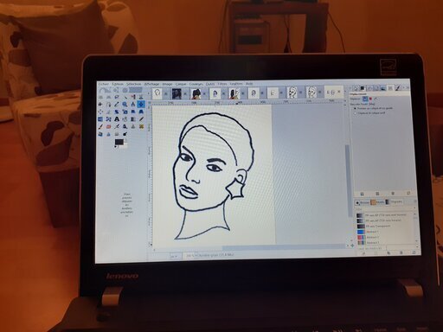Select the Move tool in the toolbox

coord(141,104)
